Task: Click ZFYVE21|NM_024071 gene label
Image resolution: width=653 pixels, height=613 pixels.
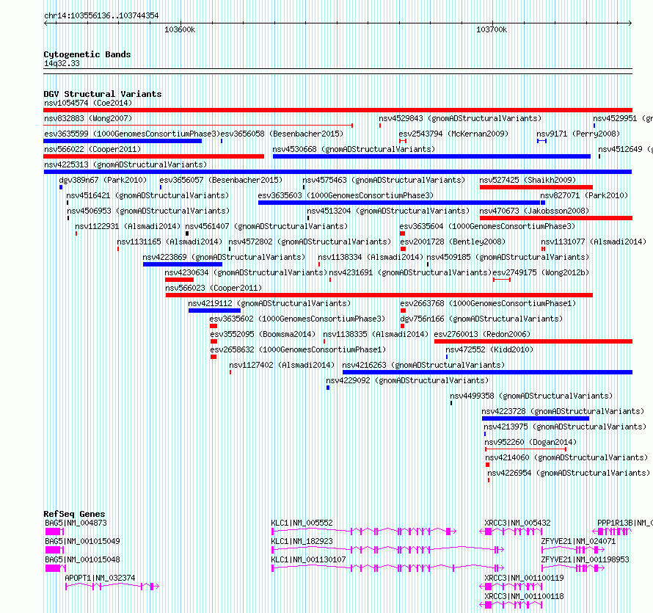Action: [x=578, y=541]
